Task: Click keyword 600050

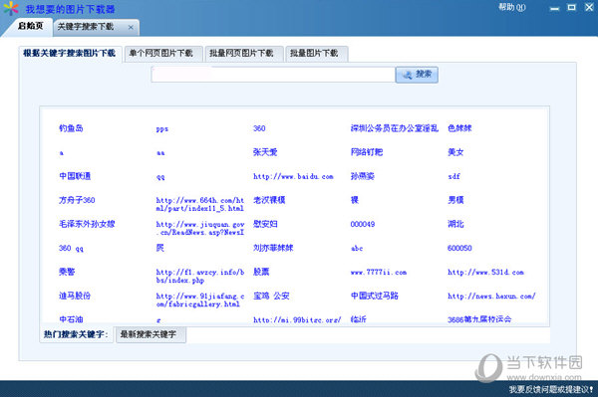Action: 459,248
